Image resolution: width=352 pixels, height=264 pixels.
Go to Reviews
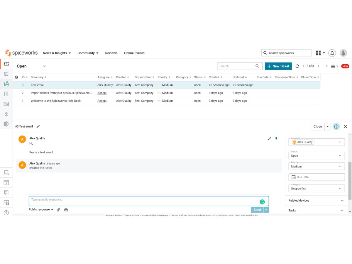[x=111, y=53]
